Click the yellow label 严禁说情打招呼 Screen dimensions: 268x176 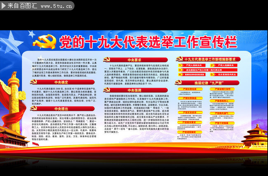tap(222, 89)
